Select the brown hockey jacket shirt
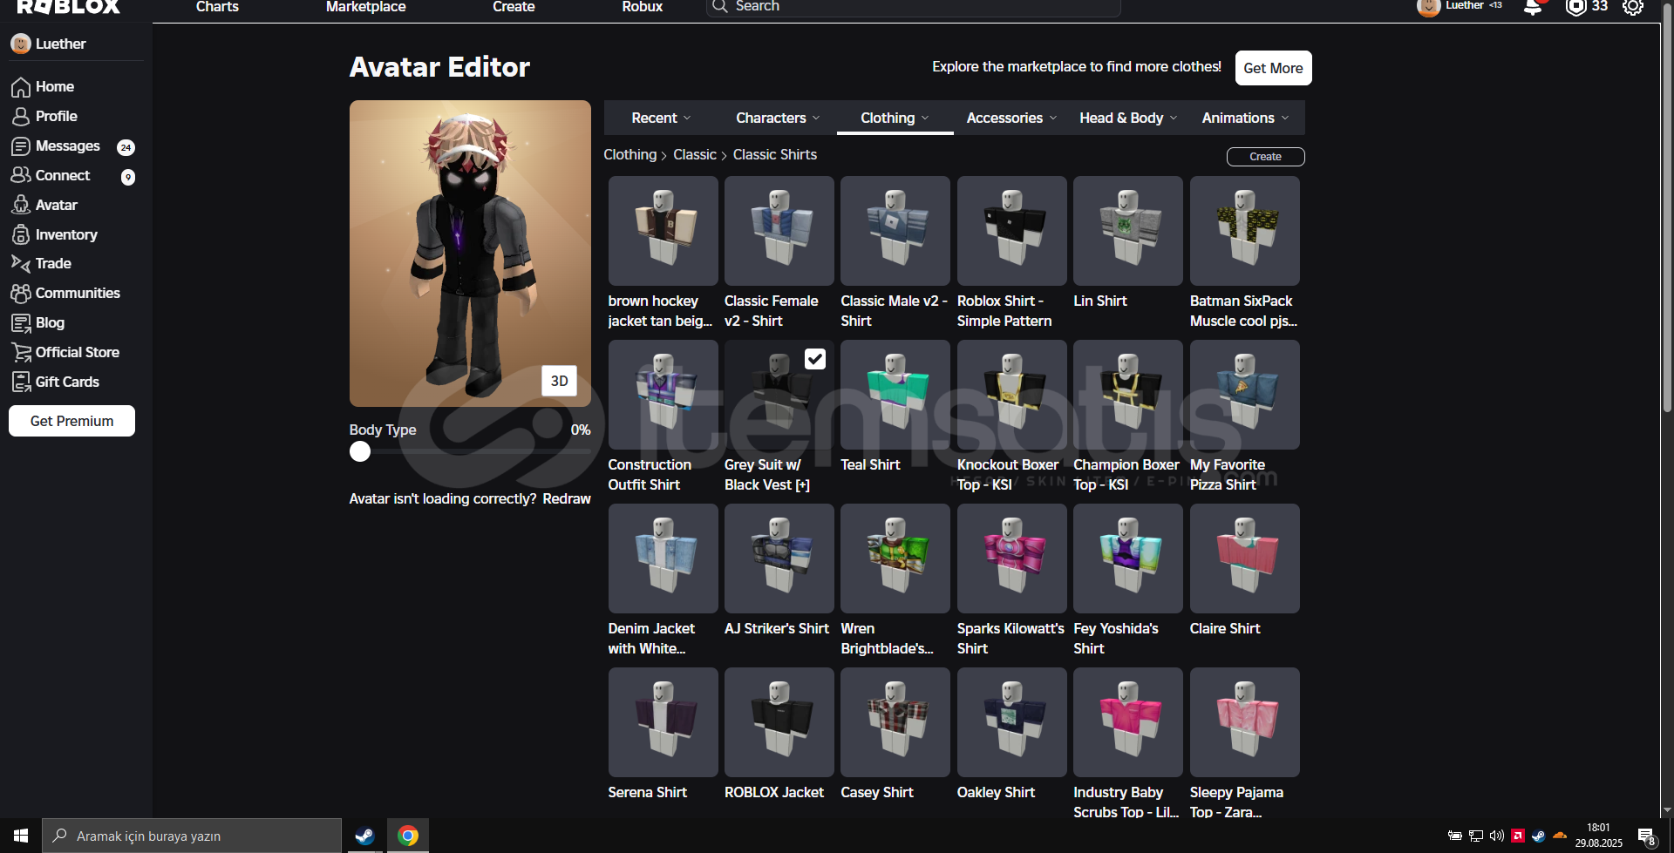This screenshot has height=853, width=1674. pyautogui.click(x=663, y=231)
